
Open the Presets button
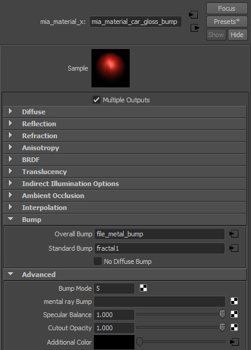click(226, 22)
